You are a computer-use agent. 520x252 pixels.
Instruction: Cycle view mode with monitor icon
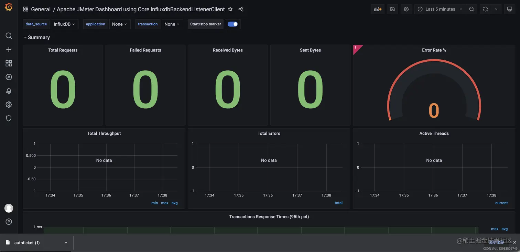click(x=510, y=9)
